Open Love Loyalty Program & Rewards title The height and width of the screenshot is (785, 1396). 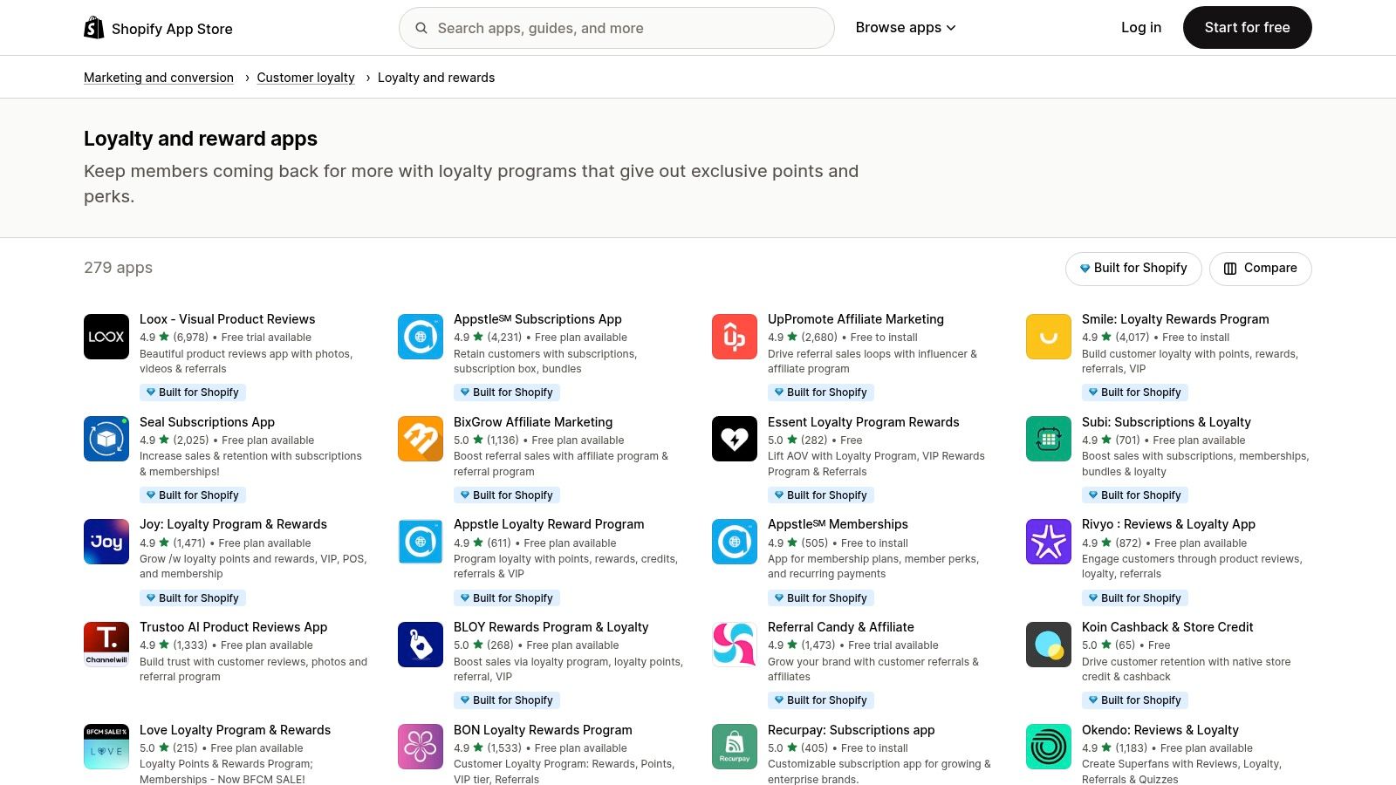coord(235,730)
